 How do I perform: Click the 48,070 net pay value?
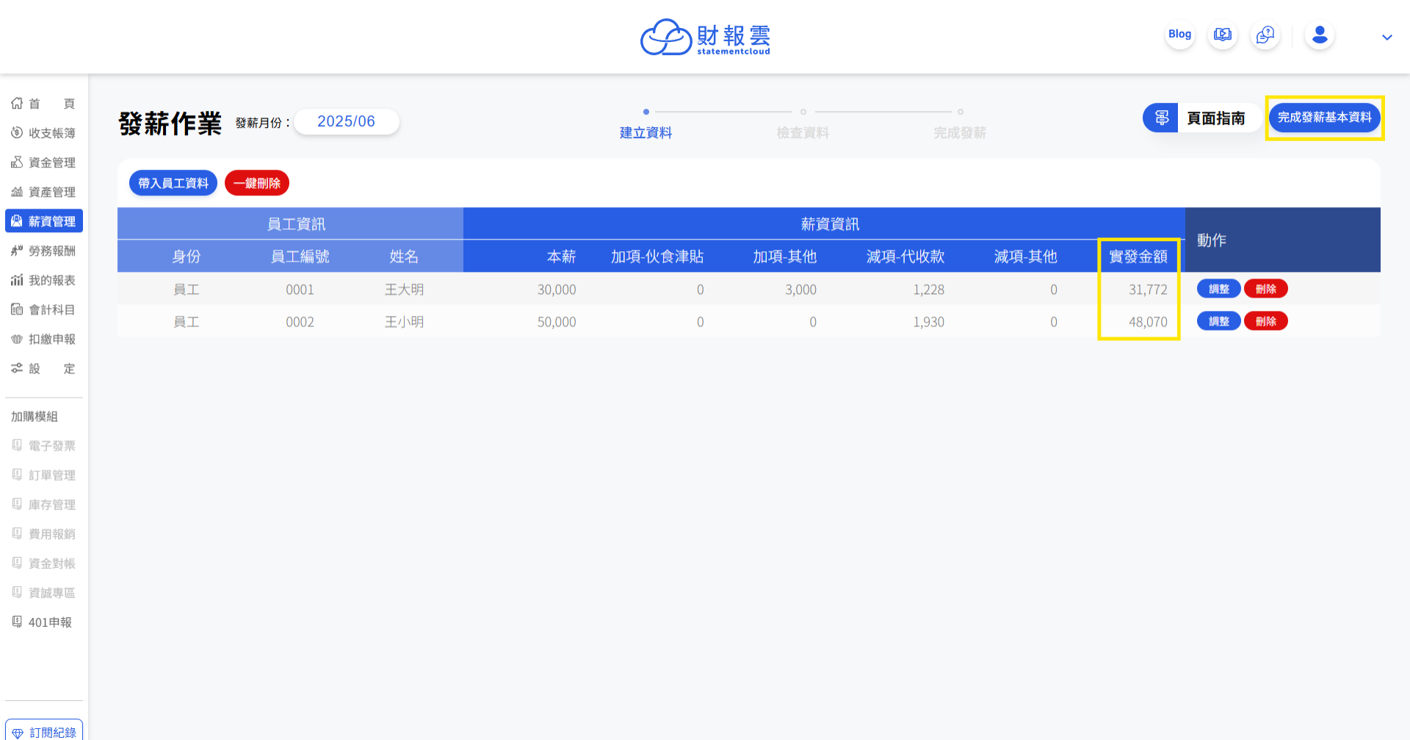click(x=1148, y=322)
